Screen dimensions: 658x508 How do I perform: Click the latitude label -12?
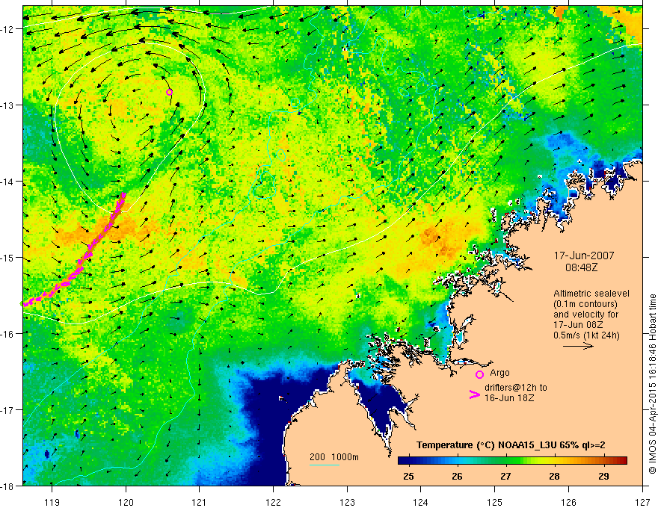click(x=8, y=29)
